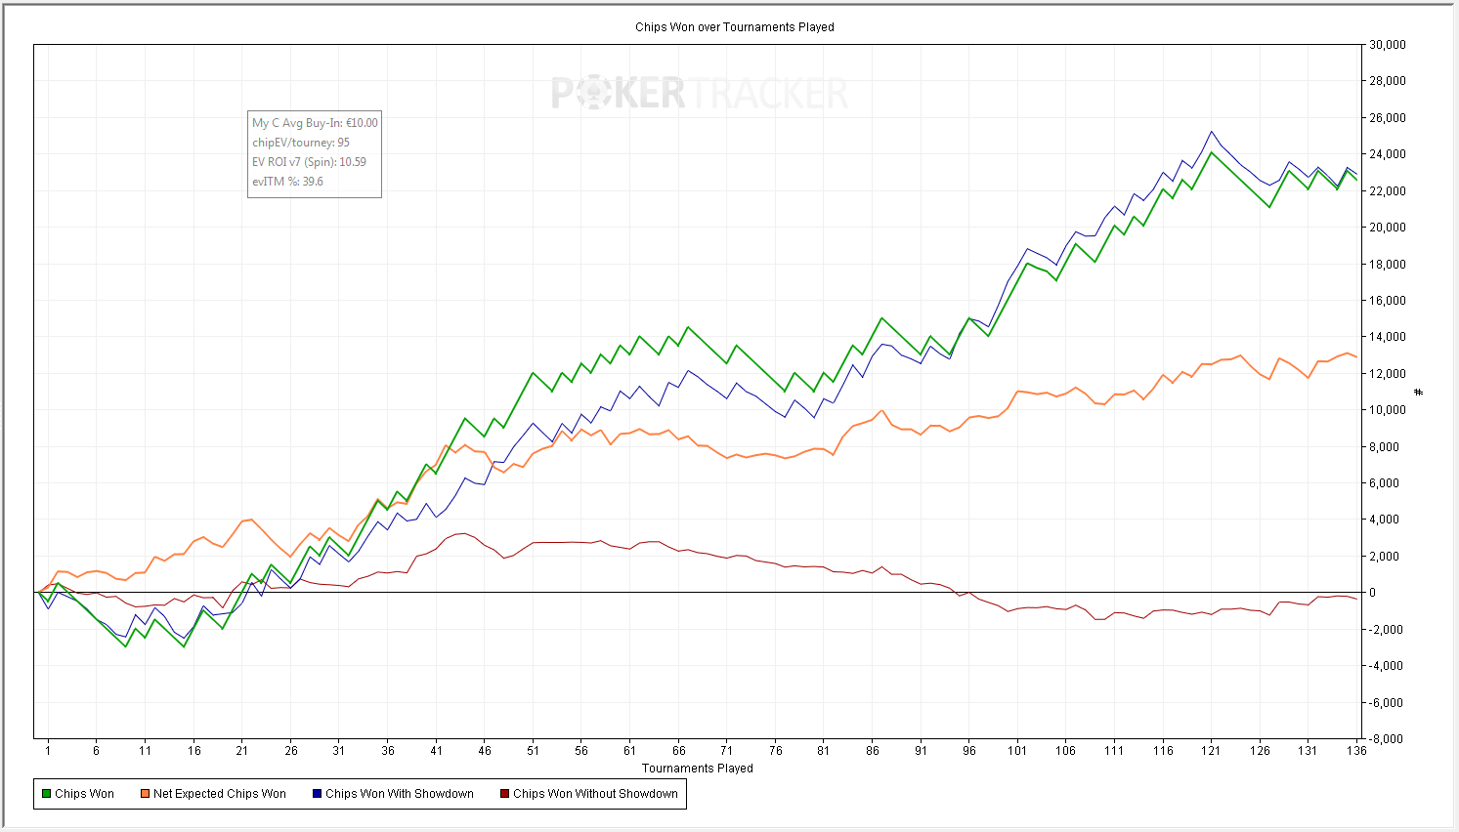Click the x-axis tick label 46

(x=485, y=751)
